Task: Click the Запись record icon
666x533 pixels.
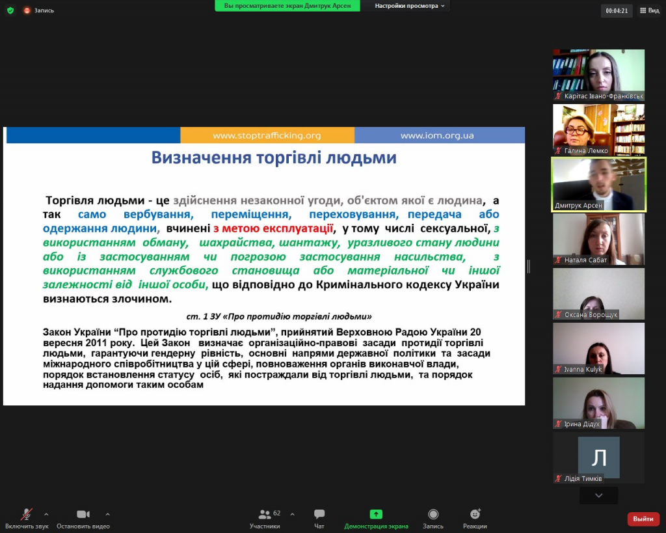Action: tap(433, 514)
